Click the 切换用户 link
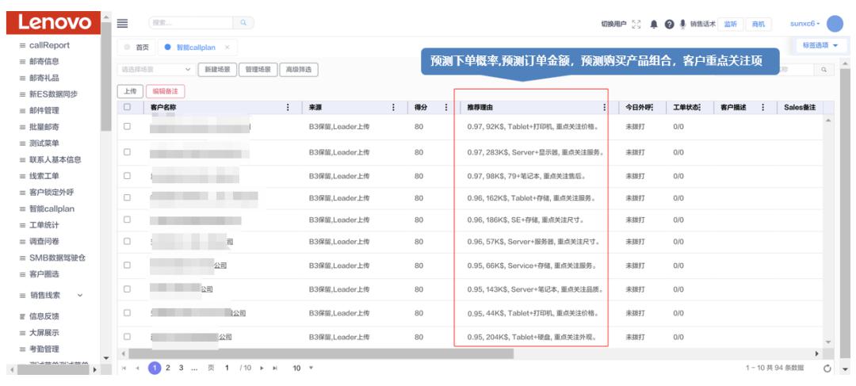856x386 pixels. [x=613, y=24]
